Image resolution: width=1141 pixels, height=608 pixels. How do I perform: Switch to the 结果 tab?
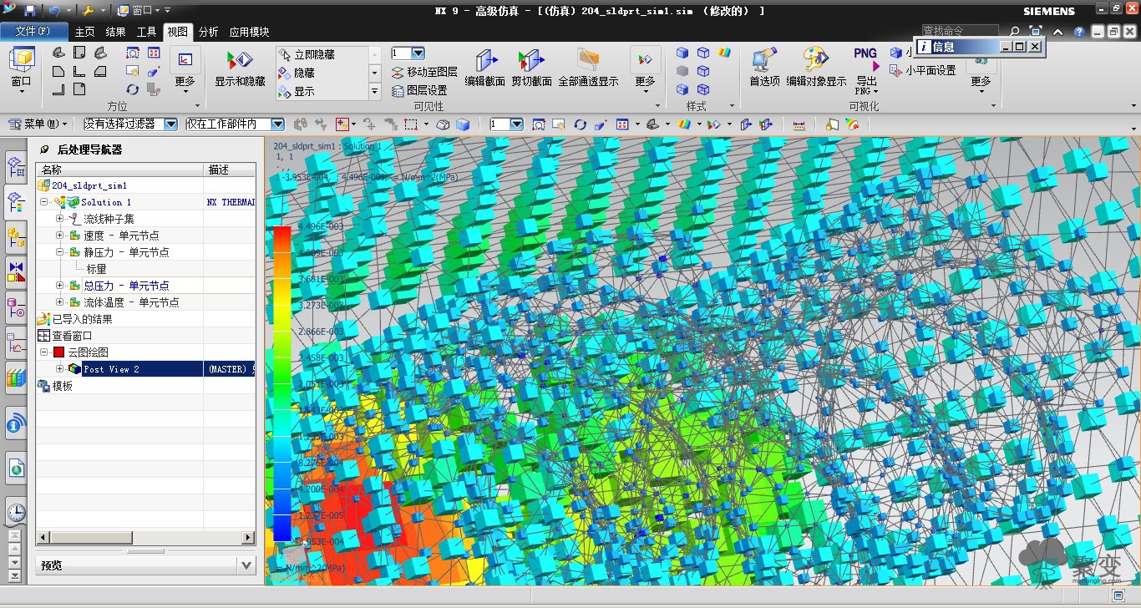[x=116, y=33]
